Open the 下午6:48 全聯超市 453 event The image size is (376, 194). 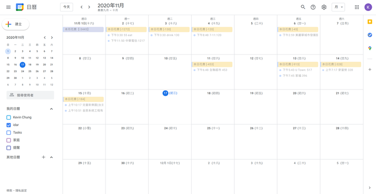point(212,70)
